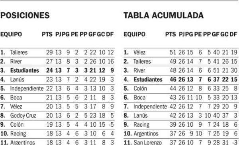239x145 pixels.
Task: Click the TABLA ACUMULADA heading
Action: tap(164, 15)
